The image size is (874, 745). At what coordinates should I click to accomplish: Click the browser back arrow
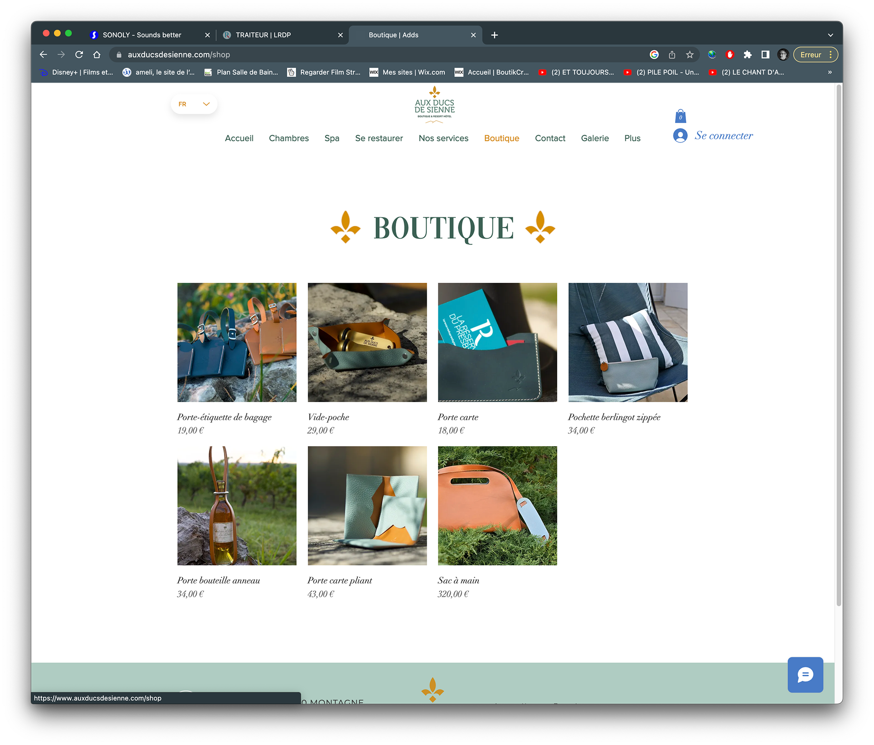click(43, 55)
